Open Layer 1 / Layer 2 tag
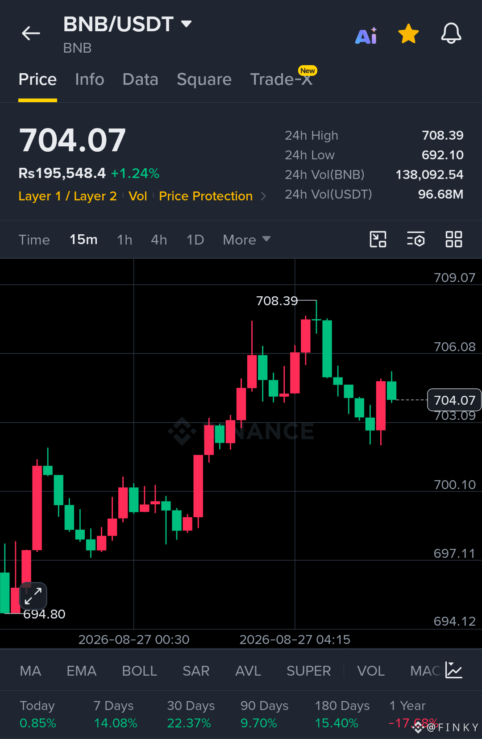 (67, 196)
